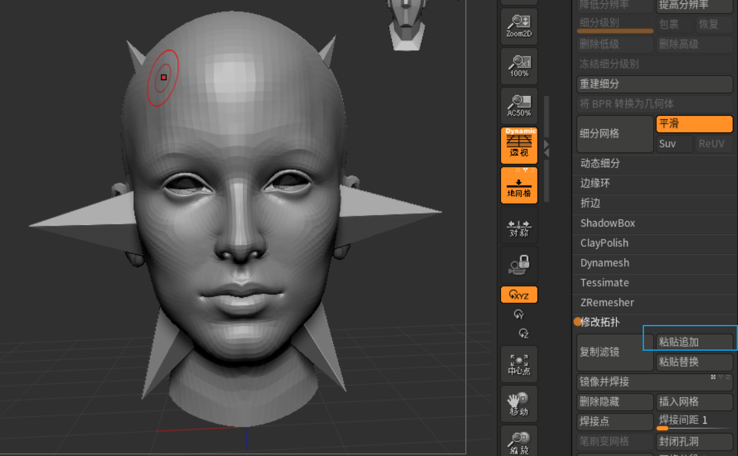Click the head thumbnail in viewport corner
Viewport: 738px width, 456px height.
tap(405, 24)
